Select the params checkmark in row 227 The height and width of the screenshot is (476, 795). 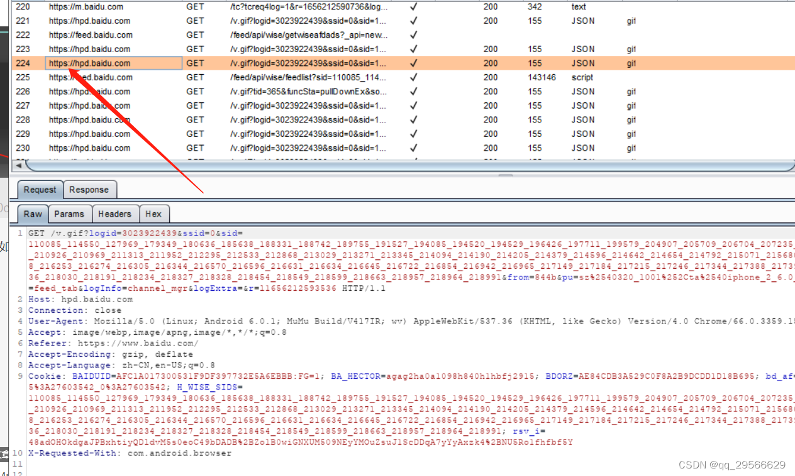[x=413, y=105]
